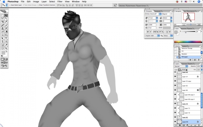The image size is (203, 127).
Task: Toggle visibility of Layer 84
Action: click(x=175, y=122)
